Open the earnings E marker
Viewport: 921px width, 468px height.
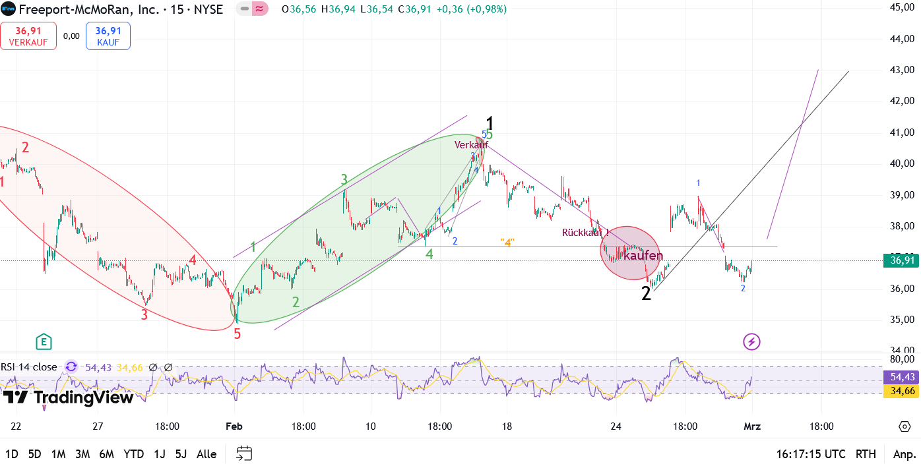(44, 341)
